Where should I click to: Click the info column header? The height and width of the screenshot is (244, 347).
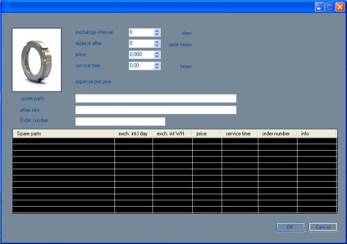pyautogui.click(x=317, y=134)
